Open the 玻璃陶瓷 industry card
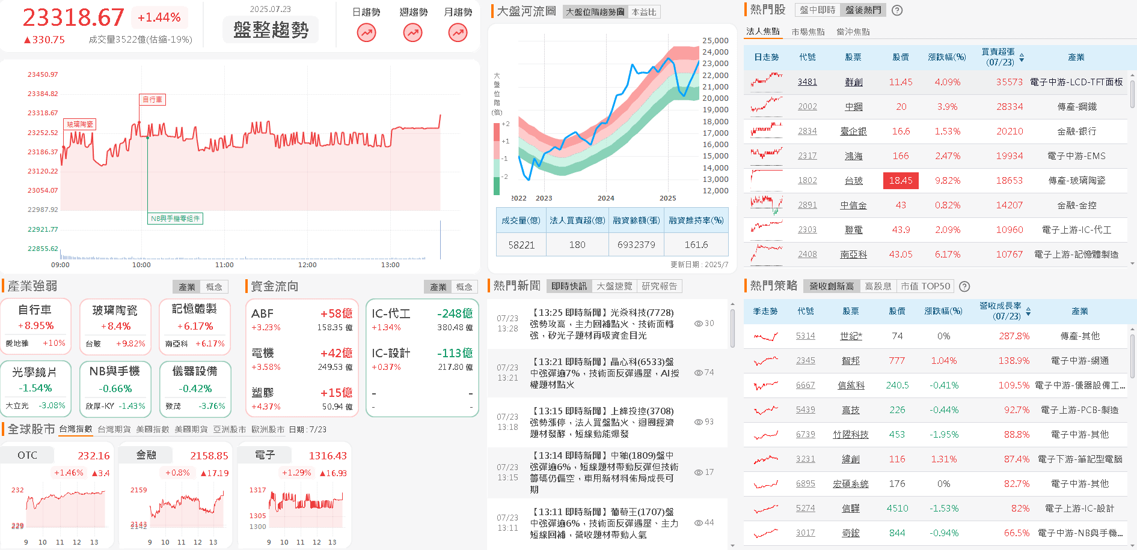The width and height of the screenshot is (1137, 550). (115, 326)
